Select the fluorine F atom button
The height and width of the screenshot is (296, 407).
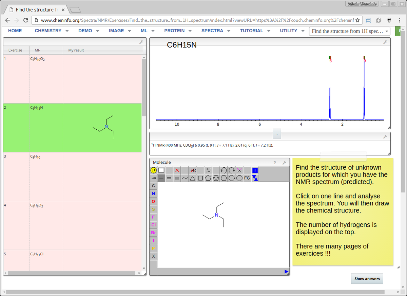(154, 217)
